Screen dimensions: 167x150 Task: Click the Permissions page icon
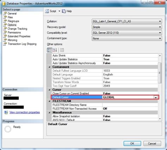pyautogui.click(x=5, y=32)
